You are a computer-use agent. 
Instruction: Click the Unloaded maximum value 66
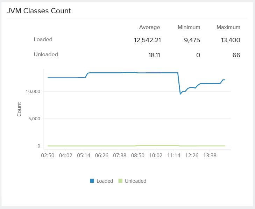(x=236, y=55)
